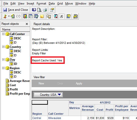The width and height of the screenshot is (137, 120).
Task: Collapse the Region attribute tree node
Action: [x=3, y=68]
